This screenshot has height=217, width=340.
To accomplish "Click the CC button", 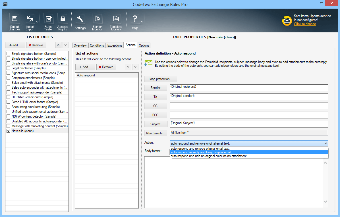I will (156, 106).
